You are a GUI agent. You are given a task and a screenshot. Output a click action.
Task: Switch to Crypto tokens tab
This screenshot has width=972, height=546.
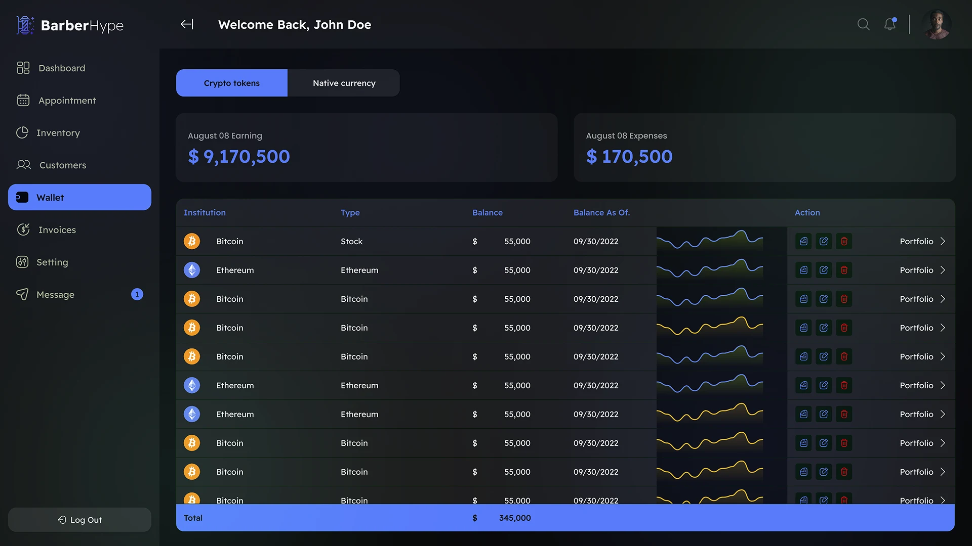point(232,83)
